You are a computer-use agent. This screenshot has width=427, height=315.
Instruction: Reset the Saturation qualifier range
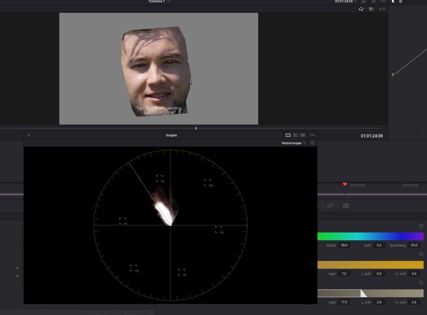point(421,254)
